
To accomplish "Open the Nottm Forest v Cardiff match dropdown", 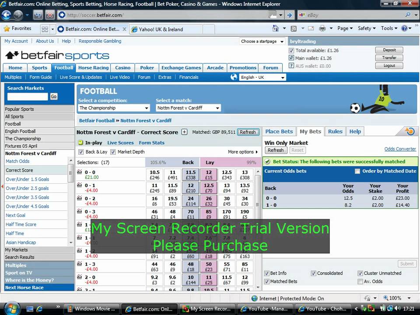I will pyautogui.click(x=188, y=108).
